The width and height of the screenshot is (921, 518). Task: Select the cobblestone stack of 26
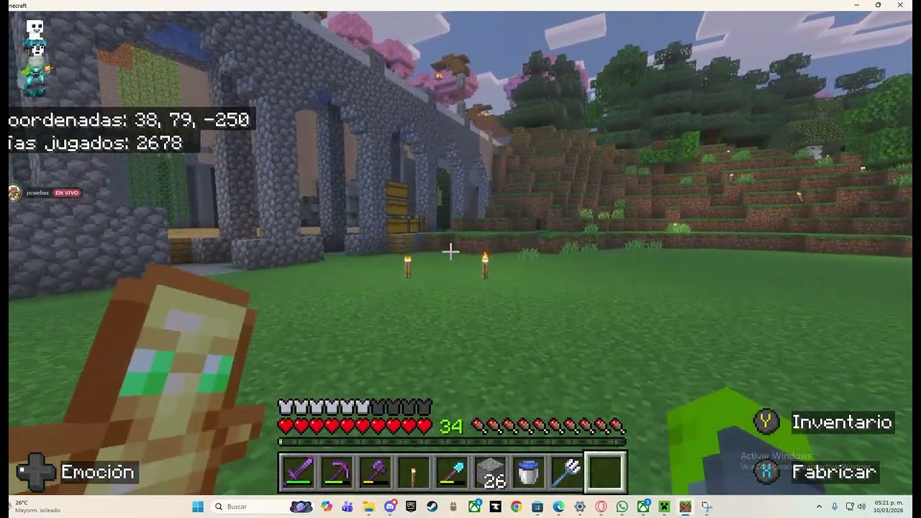tap(490, 472)
